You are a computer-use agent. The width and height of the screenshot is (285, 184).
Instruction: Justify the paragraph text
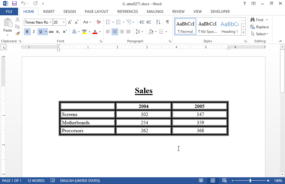pyautogui.click(x=128, y=32)
